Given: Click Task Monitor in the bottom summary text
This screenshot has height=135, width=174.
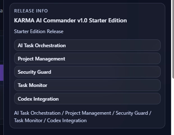Looking at the screenshot, I should point(28,120).
